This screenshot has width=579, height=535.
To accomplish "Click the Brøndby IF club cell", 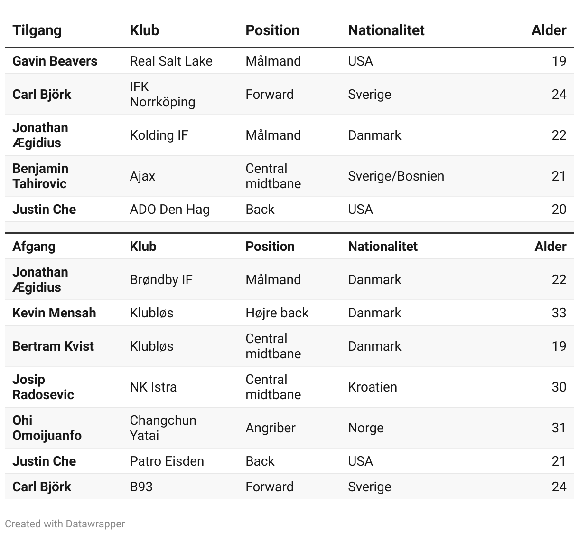I will 161,279.
